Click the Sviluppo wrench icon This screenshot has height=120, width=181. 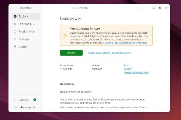click(x=15, y=39)
